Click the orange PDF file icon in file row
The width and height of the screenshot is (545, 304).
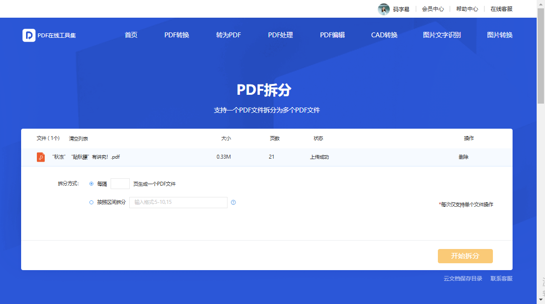[41, 157]
